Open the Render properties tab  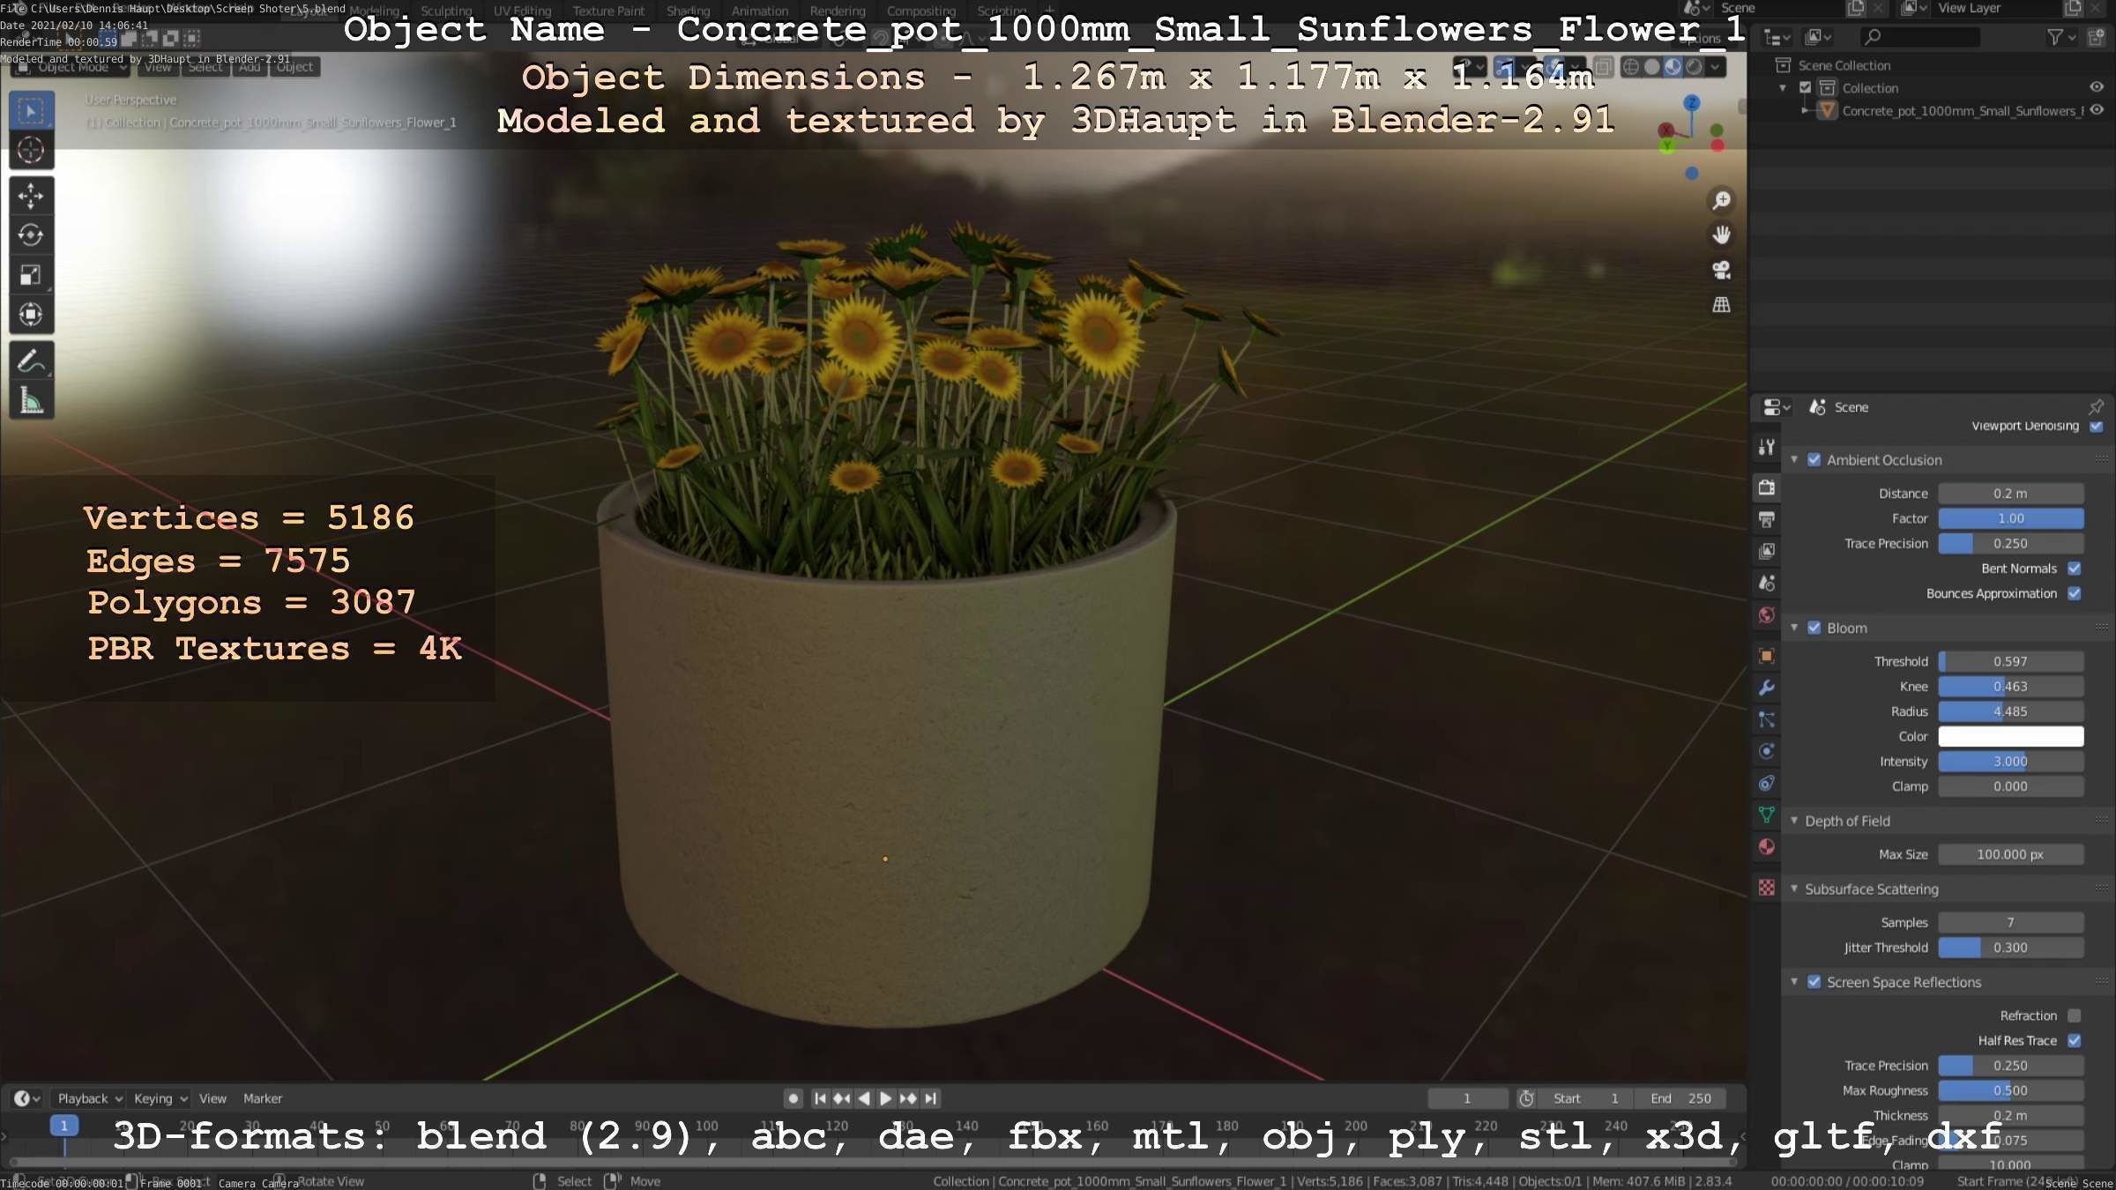point(1766,487)
